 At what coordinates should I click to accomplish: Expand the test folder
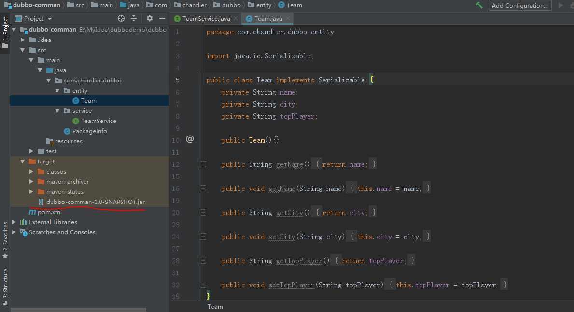(x=31, y=151)
